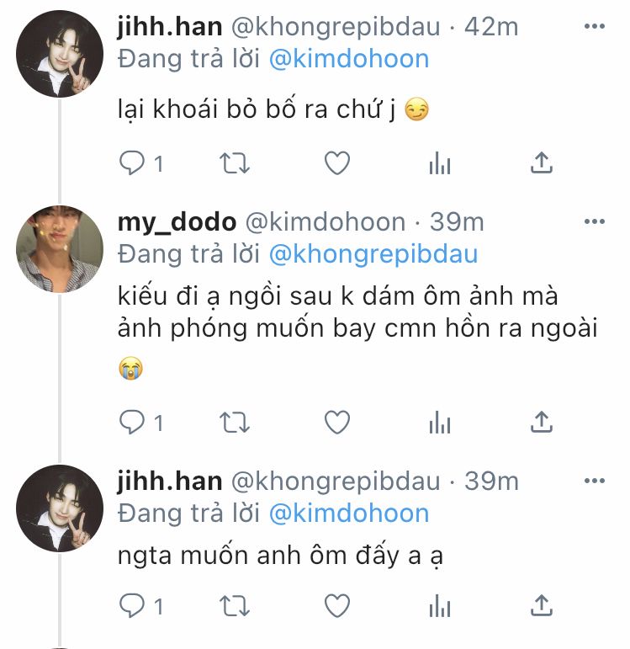Reply to first jihh.han tweet
Image resolution: width=630 pixels, height=649 pixels.
click(x=131, y=163)
